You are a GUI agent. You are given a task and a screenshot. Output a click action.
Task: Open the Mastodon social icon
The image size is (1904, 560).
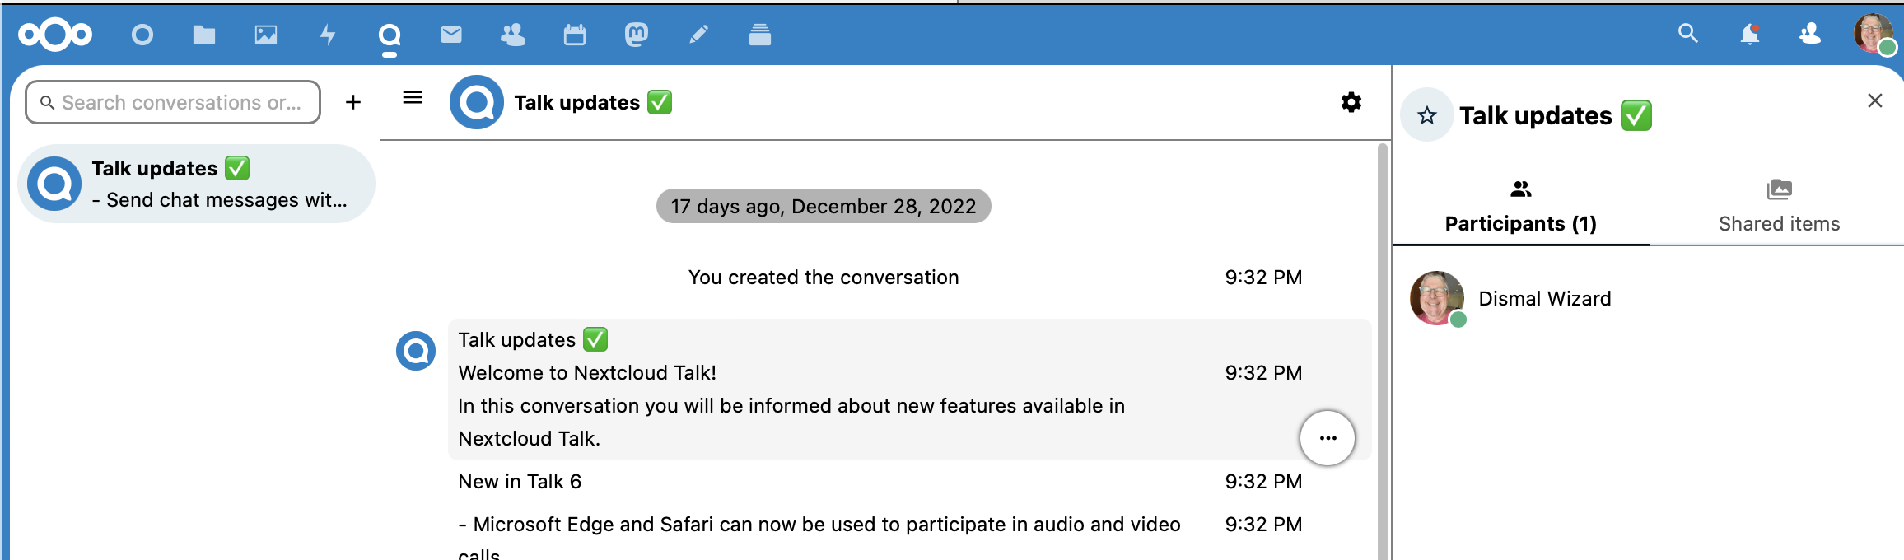[x=637, y=35]
